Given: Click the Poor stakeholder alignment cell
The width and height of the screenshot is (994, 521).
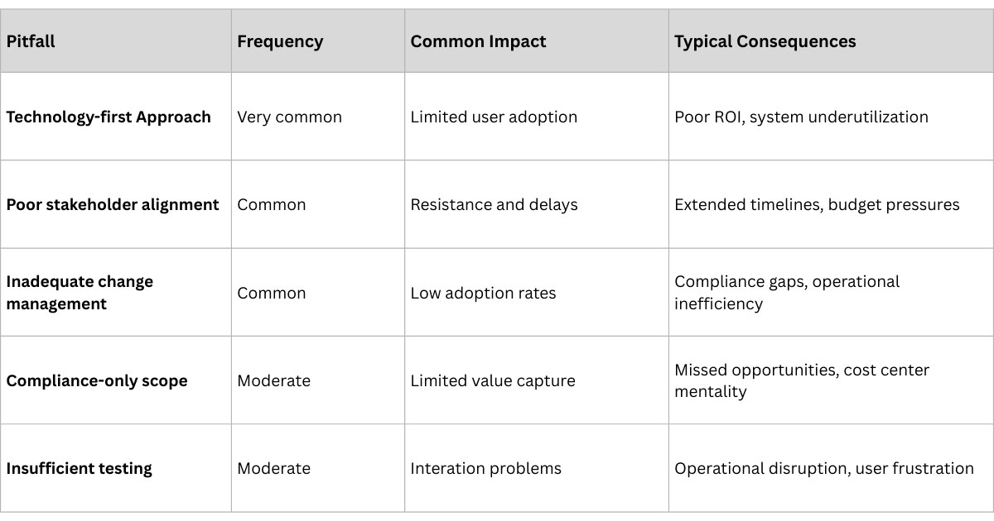Looking at the screenshot, I should point(113,204).
